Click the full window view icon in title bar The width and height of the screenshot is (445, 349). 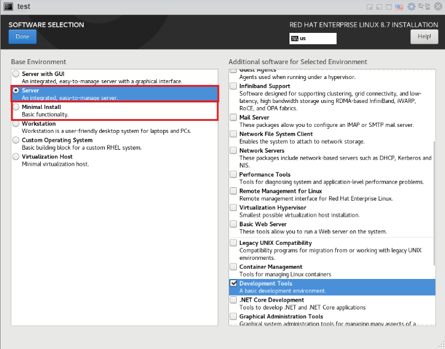[x=389, y=7]
